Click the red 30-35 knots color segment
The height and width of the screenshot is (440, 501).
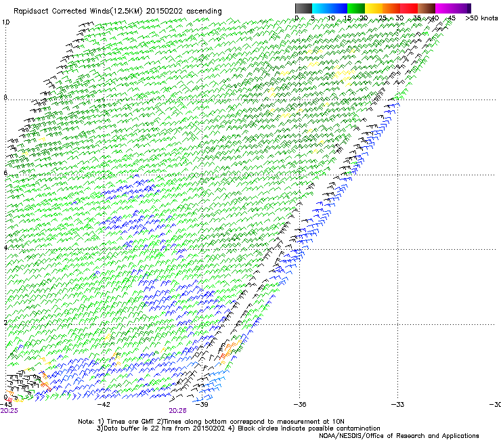(x=409, y=8)
